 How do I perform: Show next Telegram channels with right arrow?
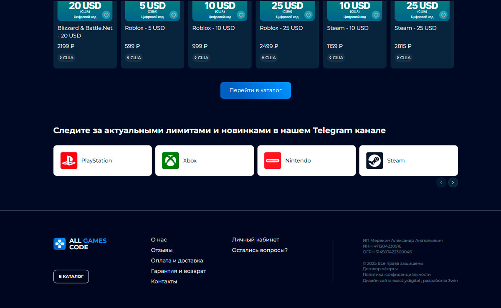(x=453, y=183)
